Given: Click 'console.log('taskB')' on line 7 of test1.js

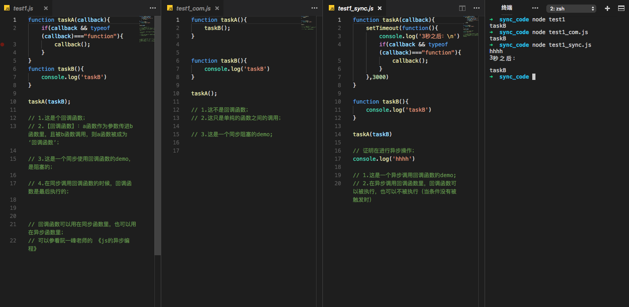Looking at the screenshot, I should 74,77.
